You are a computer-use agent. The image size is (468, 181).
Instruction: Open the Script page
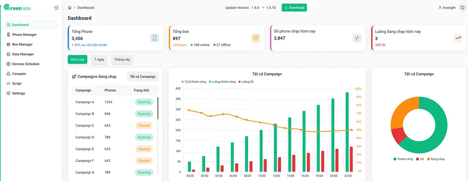click(30, 83)
